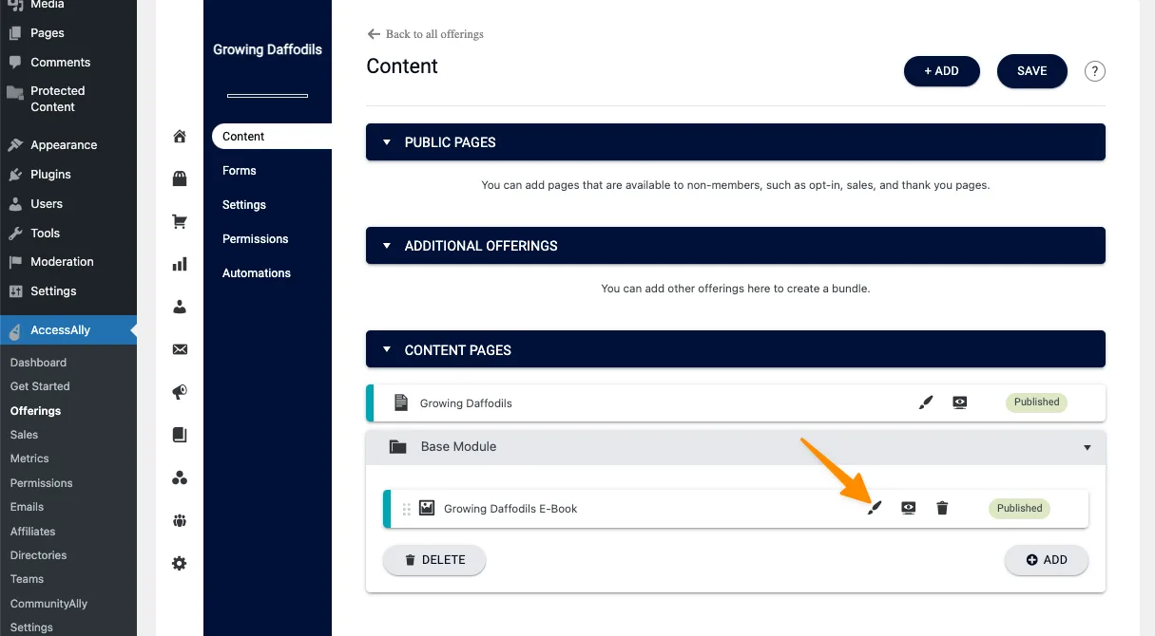This screenshot has height=636, width=1155.
Task: Go back to all offerings
Action: [425, 34]
